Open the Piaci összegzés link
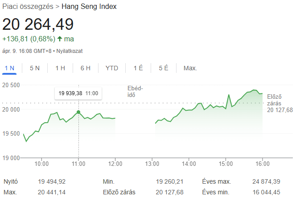Image resolution: width=304 pixels, height=201 pixels. tap(28, 7)
